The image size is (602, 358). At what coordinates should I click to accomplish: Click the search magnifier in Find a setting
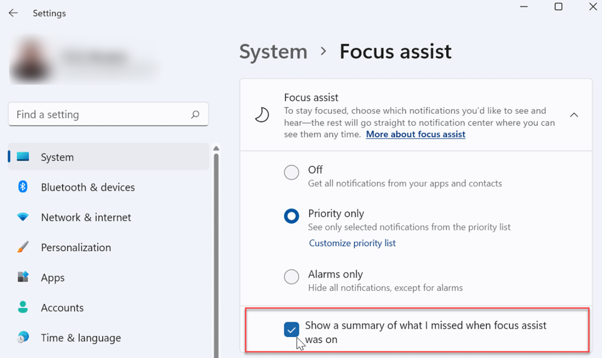tap(195, 114)
